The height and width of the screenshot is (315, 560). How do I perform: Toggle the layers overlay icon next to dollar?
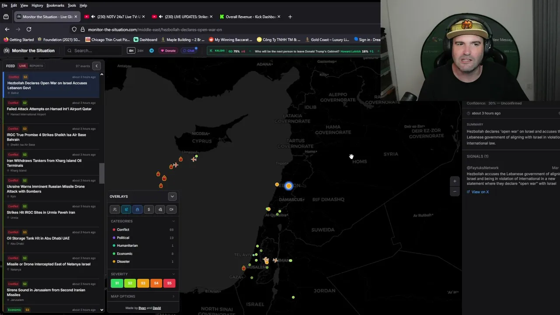pos(160,210)
